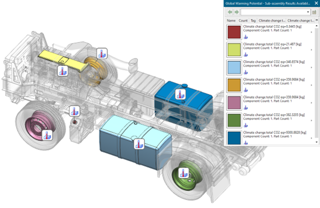320x208 pixels.
Task: Select the light blue color swatch
Action: click(x=234, y=68)
